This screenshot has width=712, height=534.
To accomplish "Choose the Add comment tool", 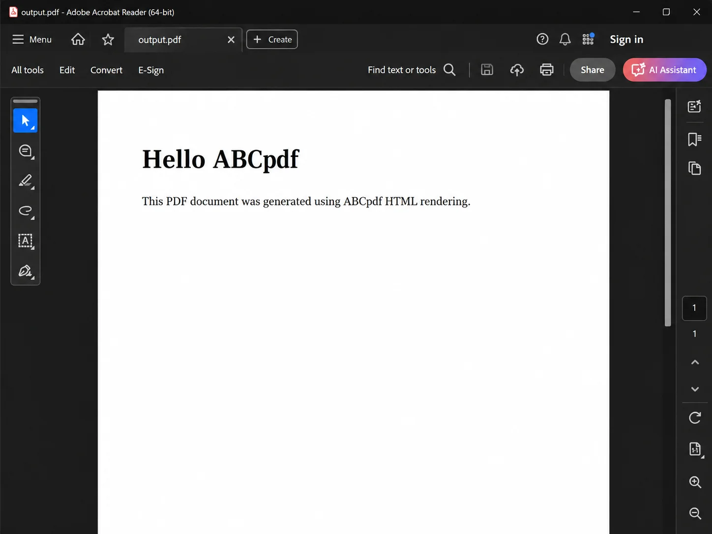I will pos(26,151).
